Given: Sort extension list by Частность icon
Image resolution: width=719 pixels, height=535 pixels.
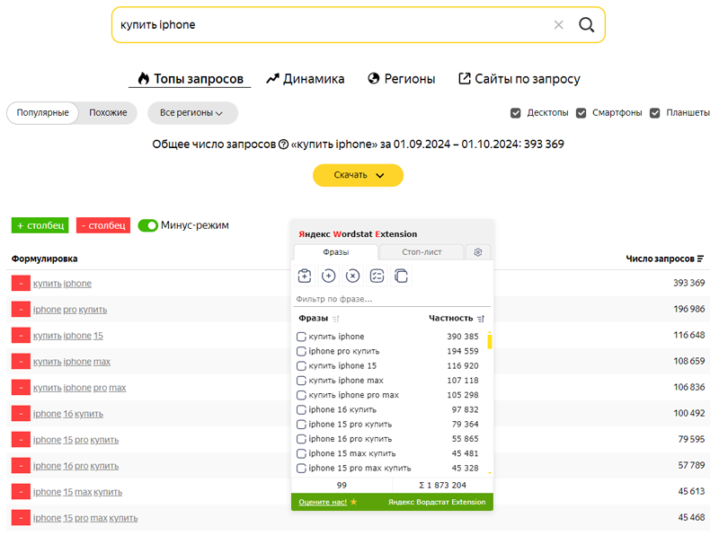Looking at the screenshot, I should point(481,319).
